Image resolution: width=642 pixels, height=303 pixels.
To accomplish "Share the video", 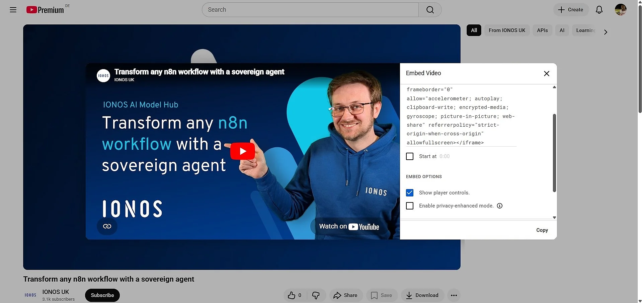I will (346, 295).
